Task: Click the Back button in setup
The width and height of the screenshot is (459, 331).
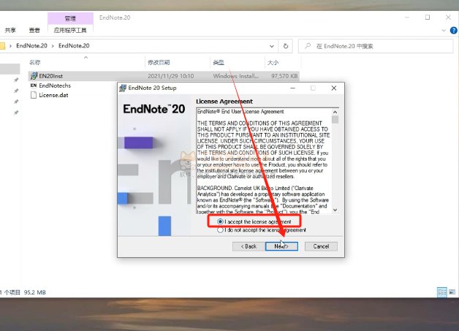Action: click(x=249, y=246)
